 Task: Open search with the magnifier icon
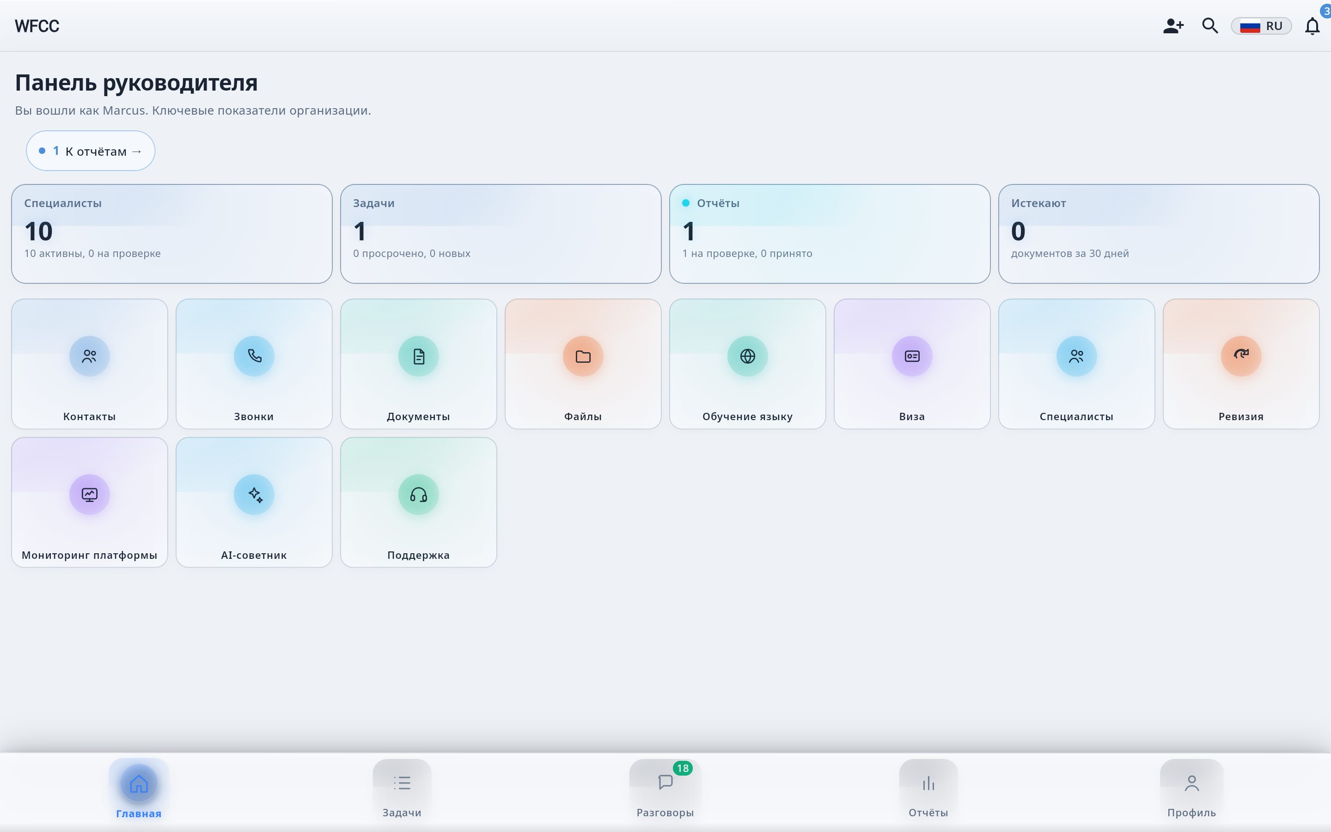[x=1209, y=26]
